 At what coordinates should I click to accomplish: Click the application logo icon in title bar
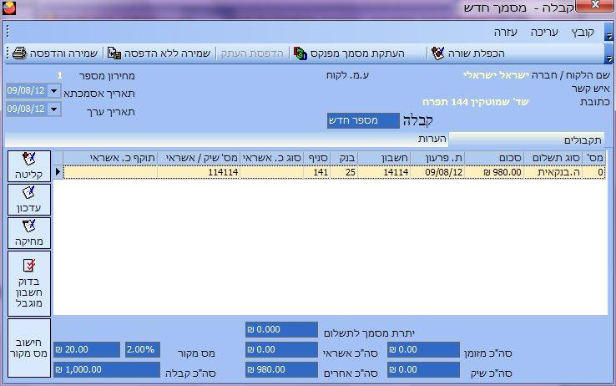pos(9,8)
